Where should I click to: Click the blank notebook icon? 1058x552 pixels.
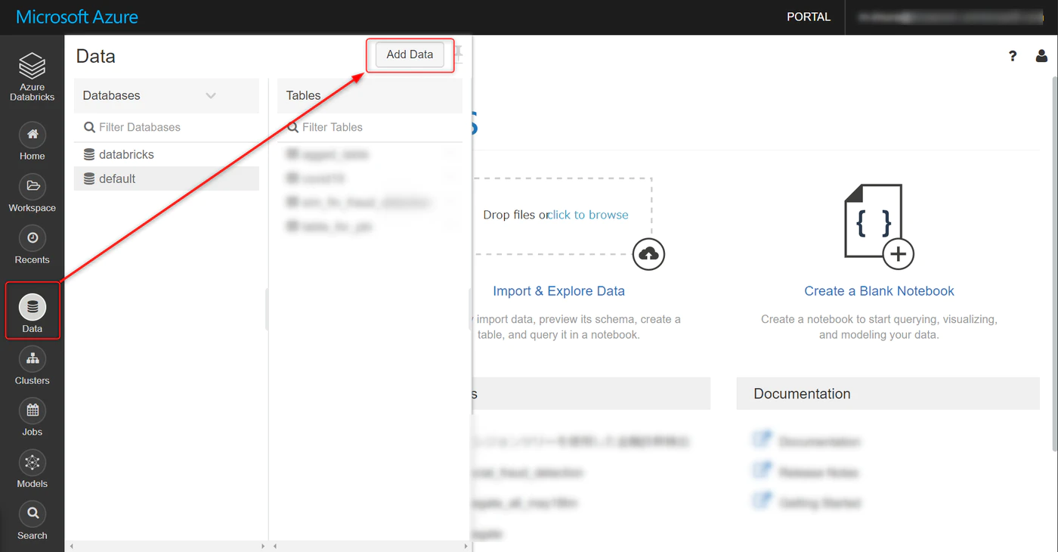(x=879, y=225)
